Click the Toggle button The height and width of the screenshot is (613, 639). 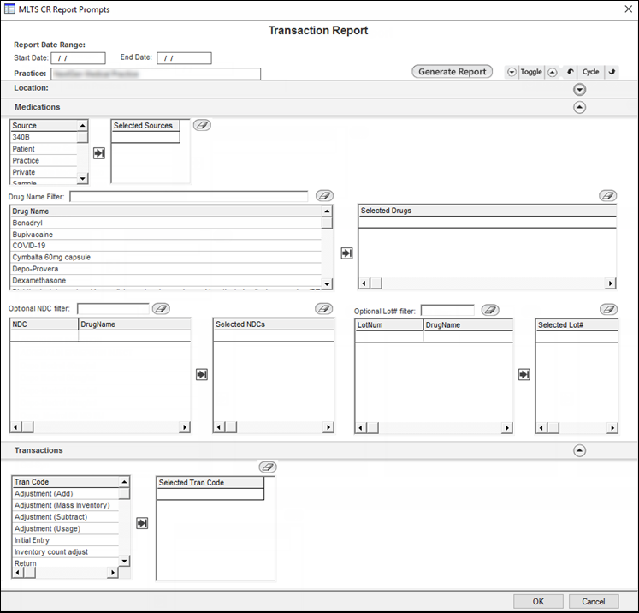click(531, 72)
